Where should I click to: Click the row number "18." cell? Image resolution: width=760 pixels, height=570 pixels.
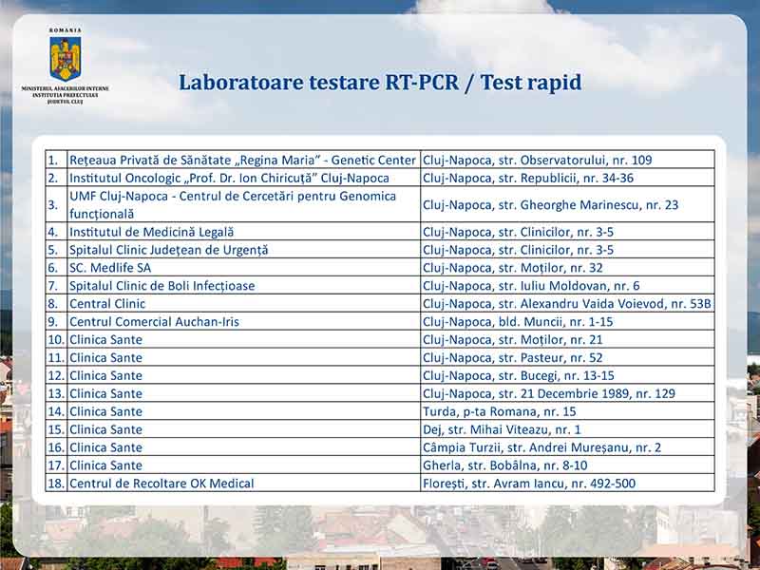(x=56, y=484)
